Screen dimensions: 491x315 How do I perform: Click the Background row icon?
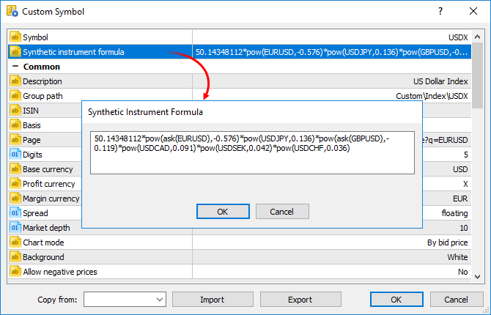click(x=15, y=257)
